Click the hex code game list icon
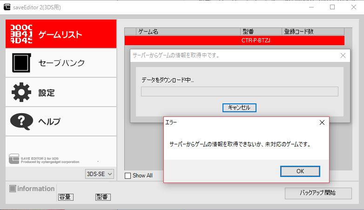The width and height of the screenshot is (364, 210). click(x=21, y=34)
